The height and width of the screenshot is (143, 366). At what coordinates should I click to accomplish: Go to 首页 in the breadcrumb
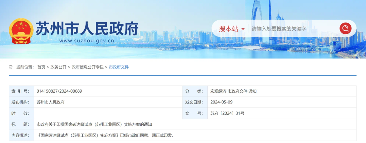click(41, 67)
